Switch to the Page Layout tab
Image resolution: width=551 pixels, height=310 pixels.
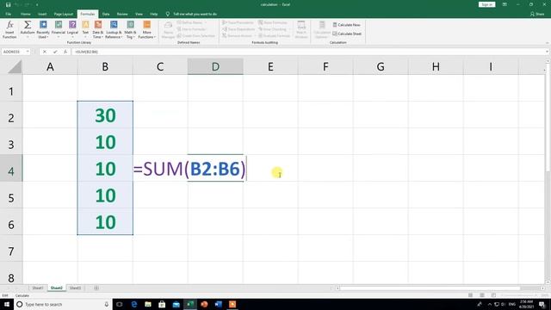[63, 14]
